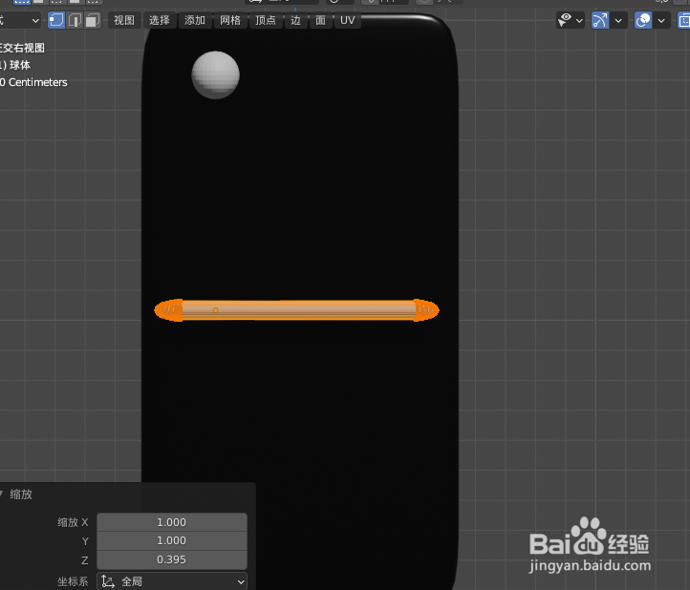Image resolution: width=690 pixels, height=590 pixels.
Task: Collapse the 缩放 operator panel
Action: tap(2, 494)
